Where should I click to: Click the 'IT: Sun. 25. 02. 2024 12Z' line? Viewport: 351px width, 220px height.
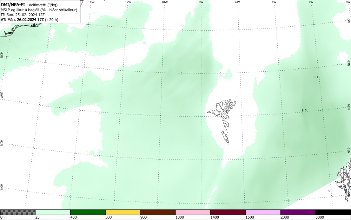[x=22, y=15]
